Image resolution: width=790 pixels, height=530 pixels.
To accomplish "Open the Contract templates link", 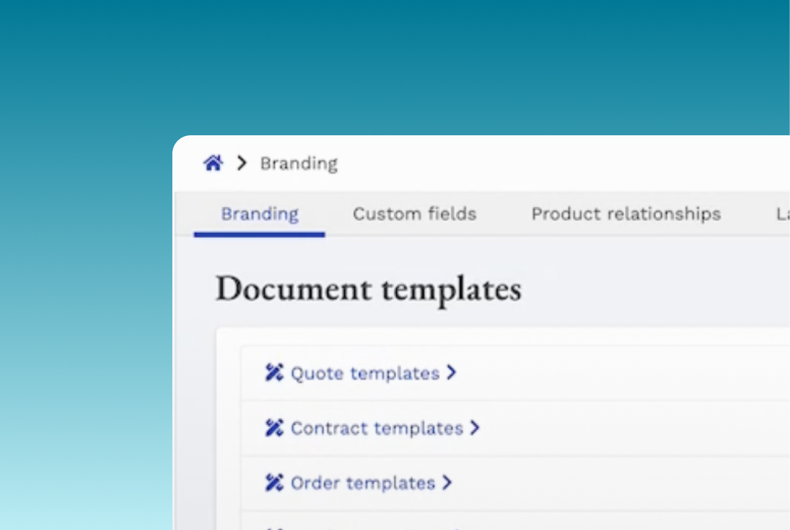I will click(x=377, y=427).
